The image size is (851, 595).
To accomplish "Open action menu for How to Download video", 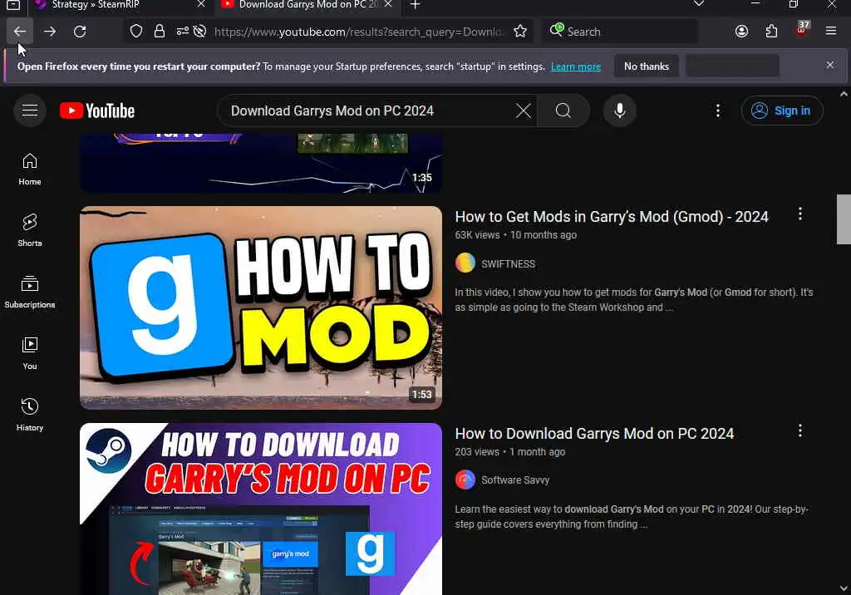I will 800,431.
